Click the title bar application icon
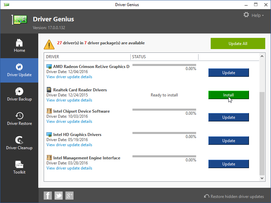This screenshot has width=271, height=203. 6,5
